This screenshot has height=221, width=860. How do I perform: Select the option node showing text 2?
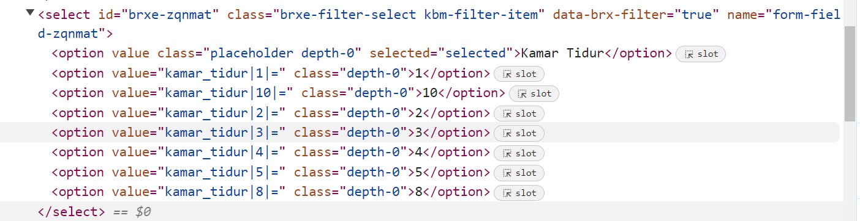point(271,114)
